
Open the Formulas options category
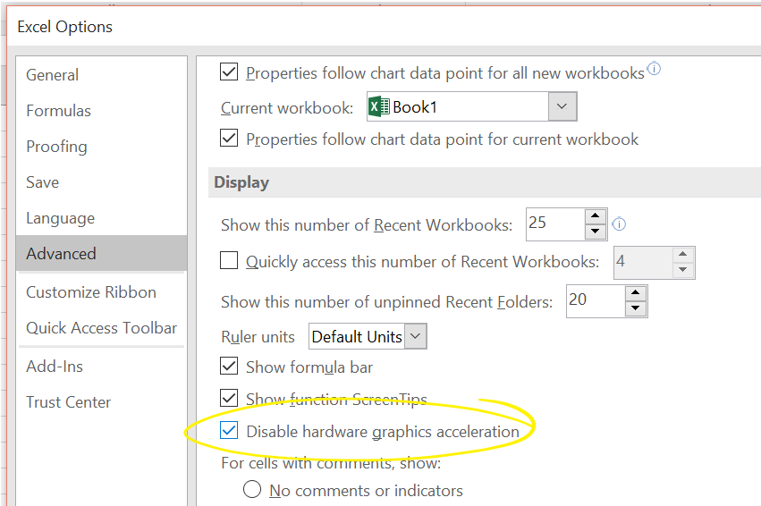[58, 111]
